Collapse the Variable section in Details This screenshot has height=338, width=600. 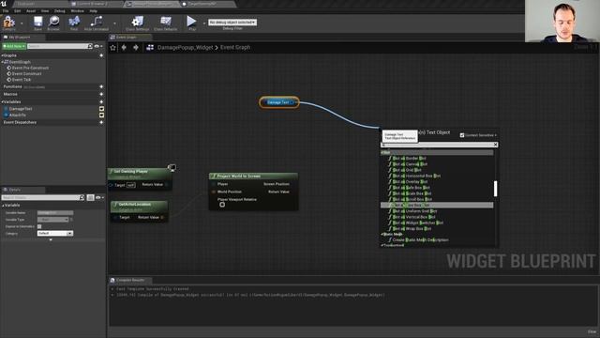pyautogui.click(x=3, y=206)
